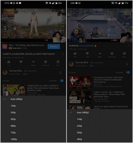Open options for CoronaVirus Ka Sach video
Viewport: 133px width, 143px height.
pyautogui.click(x=130, y=78)
